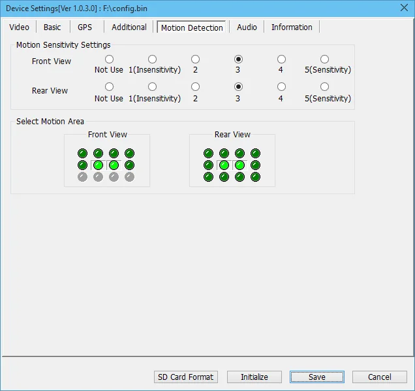Choose Rear View sensitivity level 2
This screenshot has height=391, width=415.
click(195, 87)
